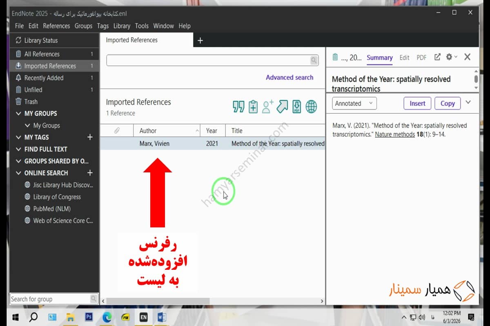Click the Insert Citation quotation-marks icon
490x326 pixels.
[x=238, y=107]
